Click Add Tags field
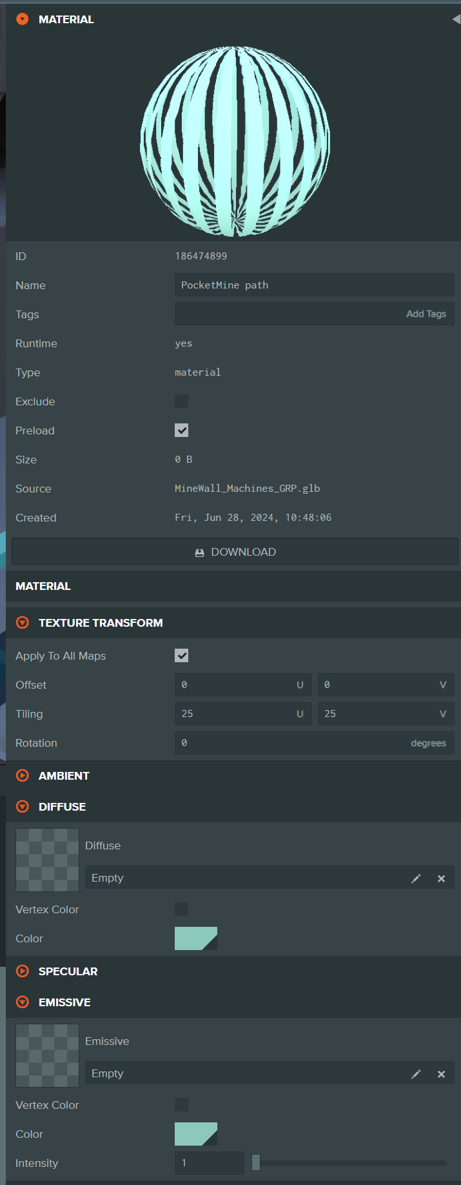 (x=314, y=314)
